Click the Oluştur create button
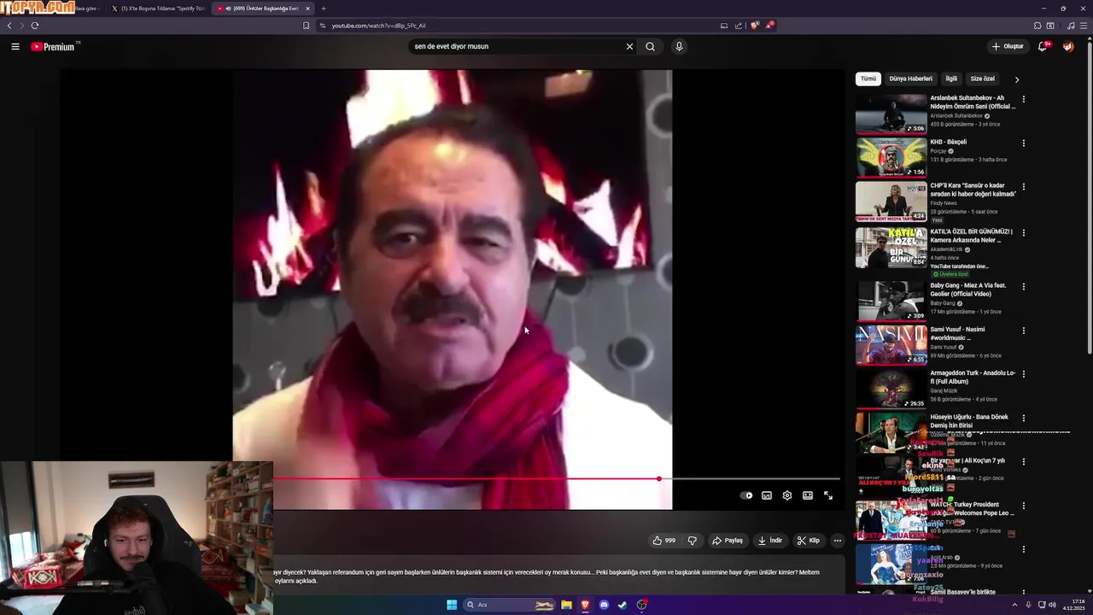This screenshot has height=615, width=1093. click(1008, 47)
